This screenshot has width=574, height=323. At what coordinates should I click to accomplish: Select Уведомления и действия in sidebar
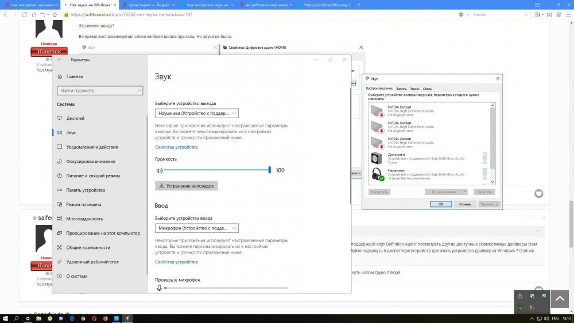(92, 147)
